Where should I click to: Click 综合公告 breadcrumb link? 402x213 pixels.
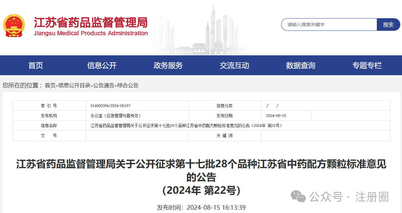(x=128, y=85)
